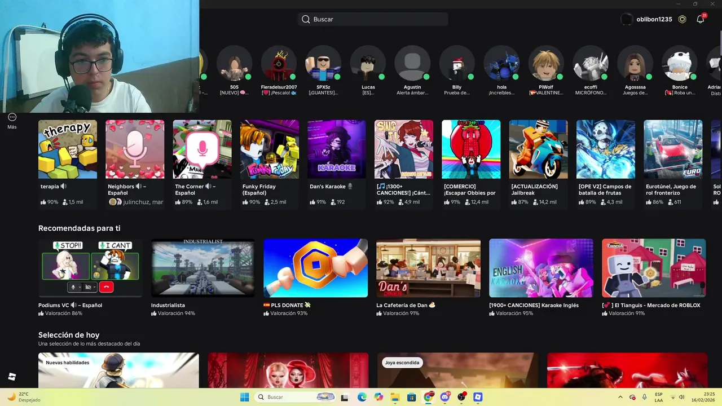722x406 pixels.
Task: Open the clock showing 23:25
Action: click(x=710, y=394)
